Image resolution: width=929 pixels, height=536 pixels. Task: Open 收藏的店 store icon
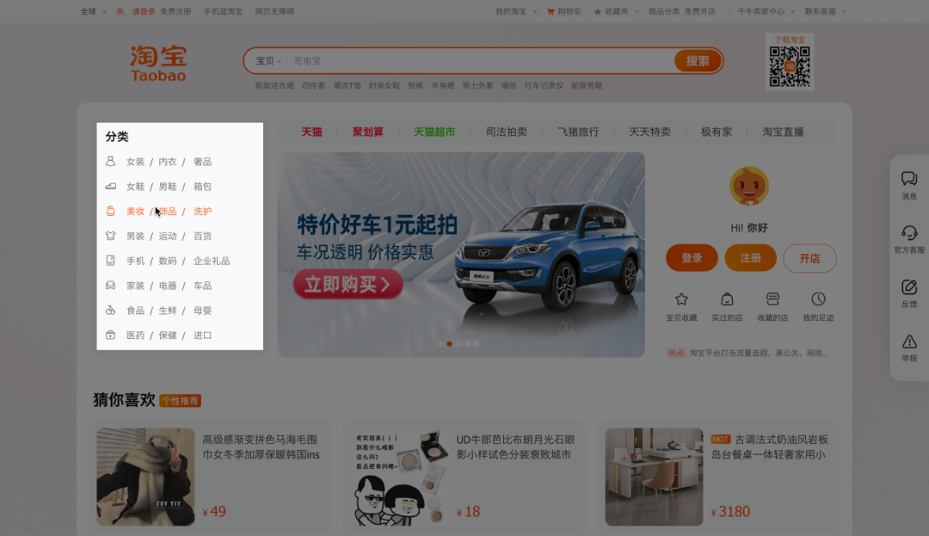coord(772,299)
